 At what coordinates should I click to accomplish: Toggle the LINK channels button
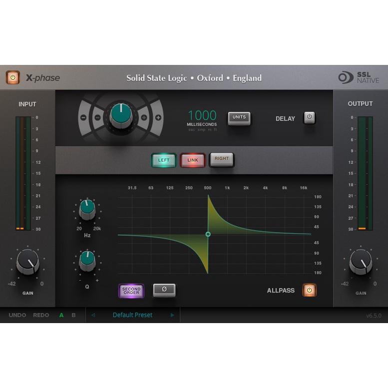(x=193, y=160)
